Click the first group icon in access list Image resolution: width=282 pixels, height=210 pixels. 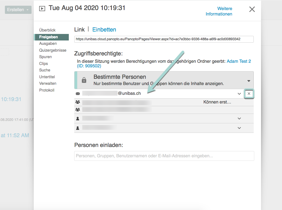78,102
